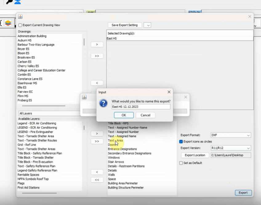Click the >> add all drawings button
The image size is (261, 205).
[97, 56]
